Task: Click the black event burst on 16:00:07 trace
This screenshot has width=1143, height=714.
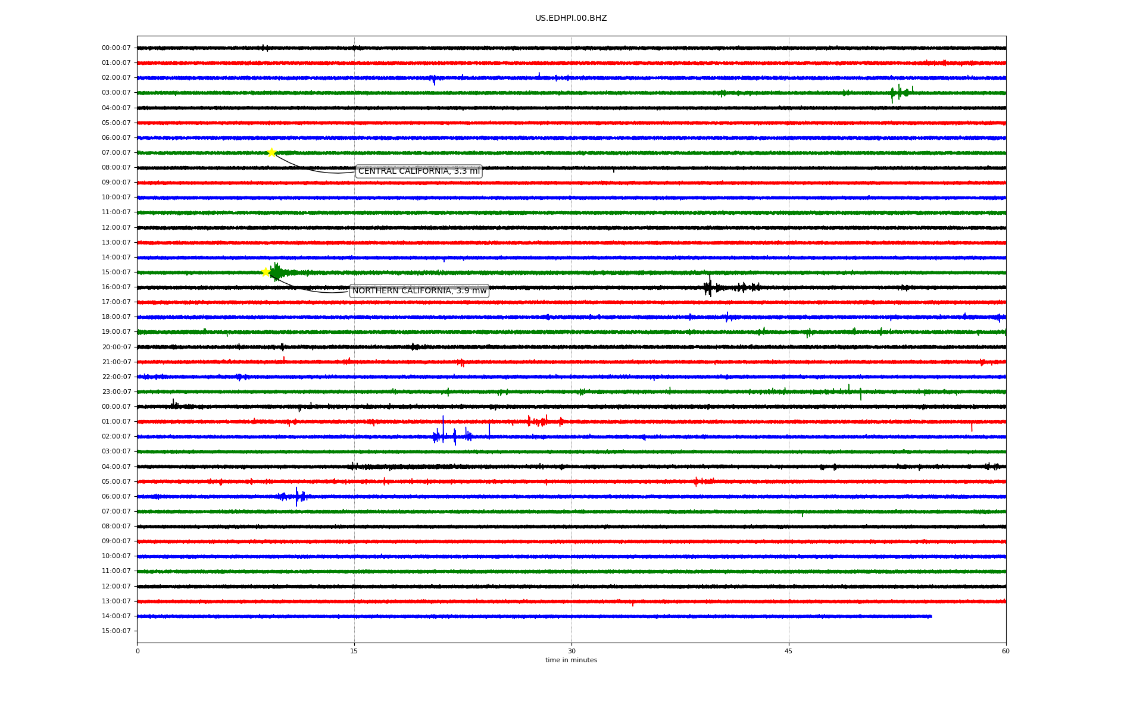Action: [x=708, y=287]
